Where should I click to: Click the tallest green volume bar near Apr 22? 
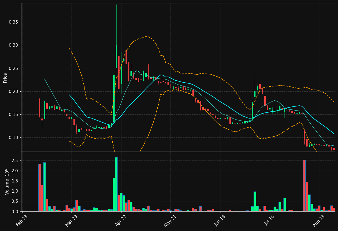point(116,184)
